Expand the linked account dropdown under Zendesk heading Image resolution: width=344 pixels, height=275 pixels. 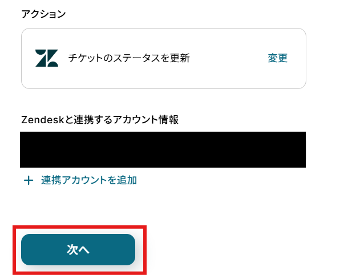(x=163, y=149)
